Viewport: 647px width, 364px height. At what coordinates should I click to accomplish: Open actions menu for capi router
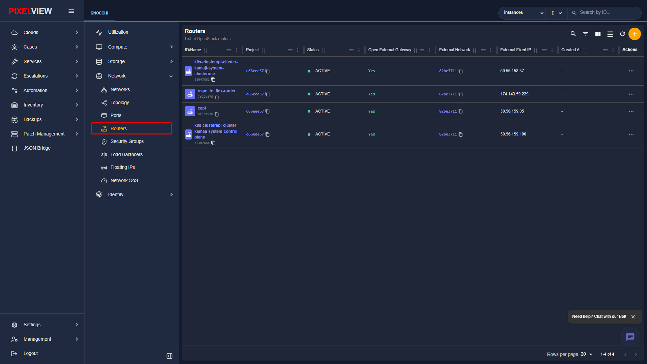(631, 111)
